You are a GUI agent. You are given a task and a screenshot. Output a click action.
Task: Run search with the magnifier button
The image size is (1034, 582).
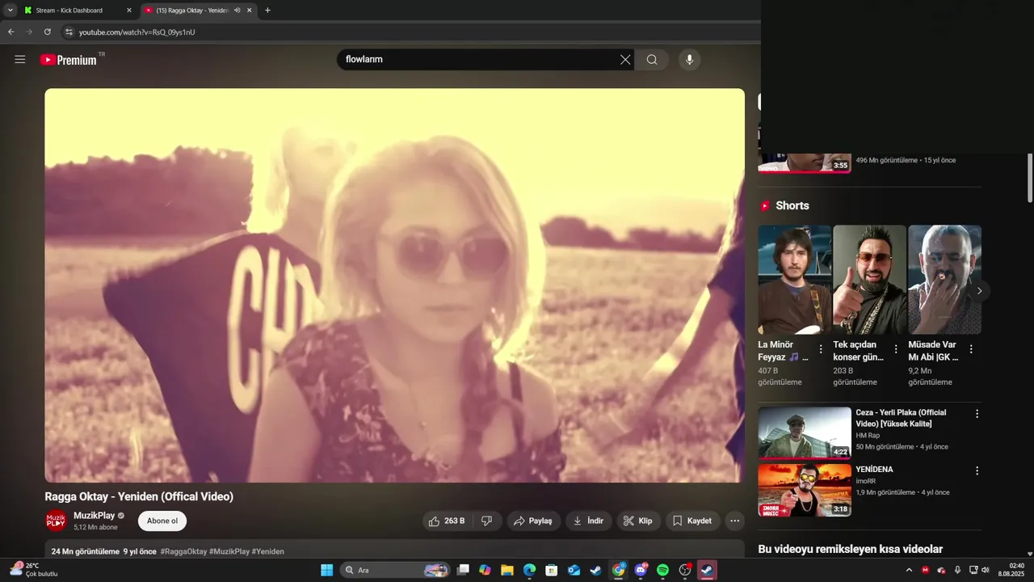[x=652, y=59]
